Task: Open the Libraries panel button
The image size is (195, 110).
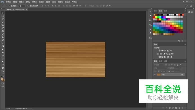Action: pos(190,12)
